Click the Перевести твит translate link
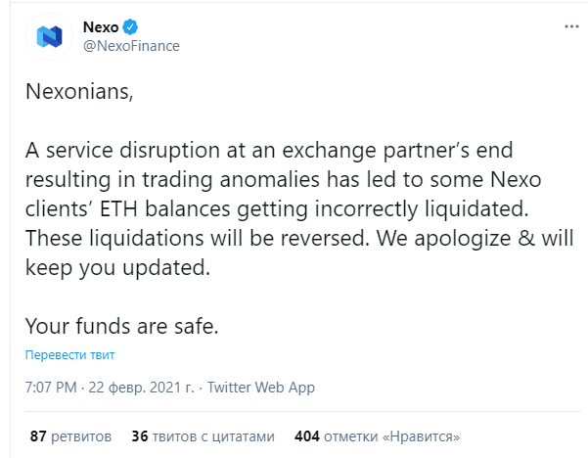Image resolution: width=588 pixels, height=458 pixels. 69,355
